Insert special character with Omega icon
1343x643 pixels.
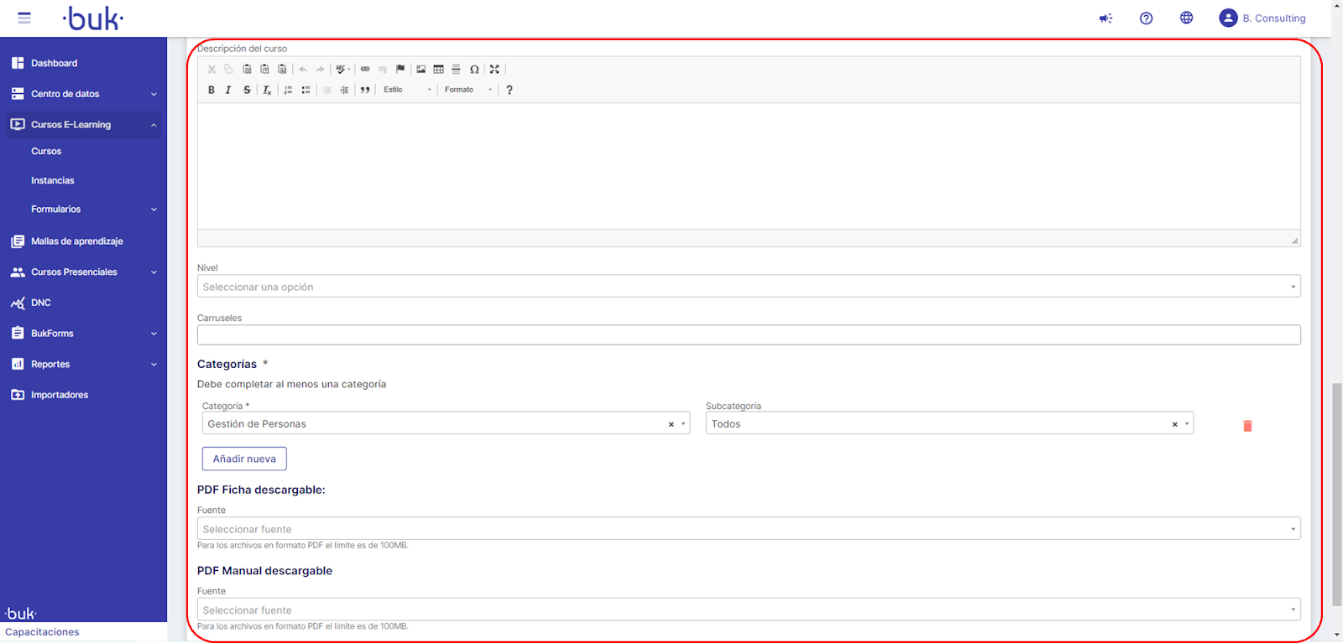coord(474,70)
